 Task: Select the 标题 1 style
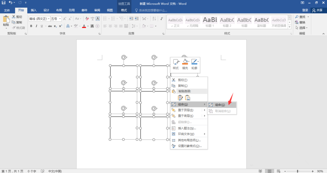click(210, 22)
